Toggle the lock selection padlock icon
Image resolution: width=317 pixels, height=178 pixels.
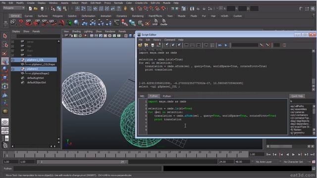tap(125, 8)
